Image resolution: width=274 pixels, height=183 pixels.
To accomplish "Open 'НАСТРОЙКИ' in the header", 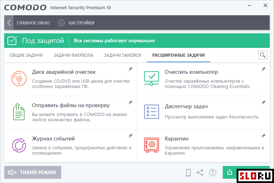I will pyautogui.click(x=81, y=23).
